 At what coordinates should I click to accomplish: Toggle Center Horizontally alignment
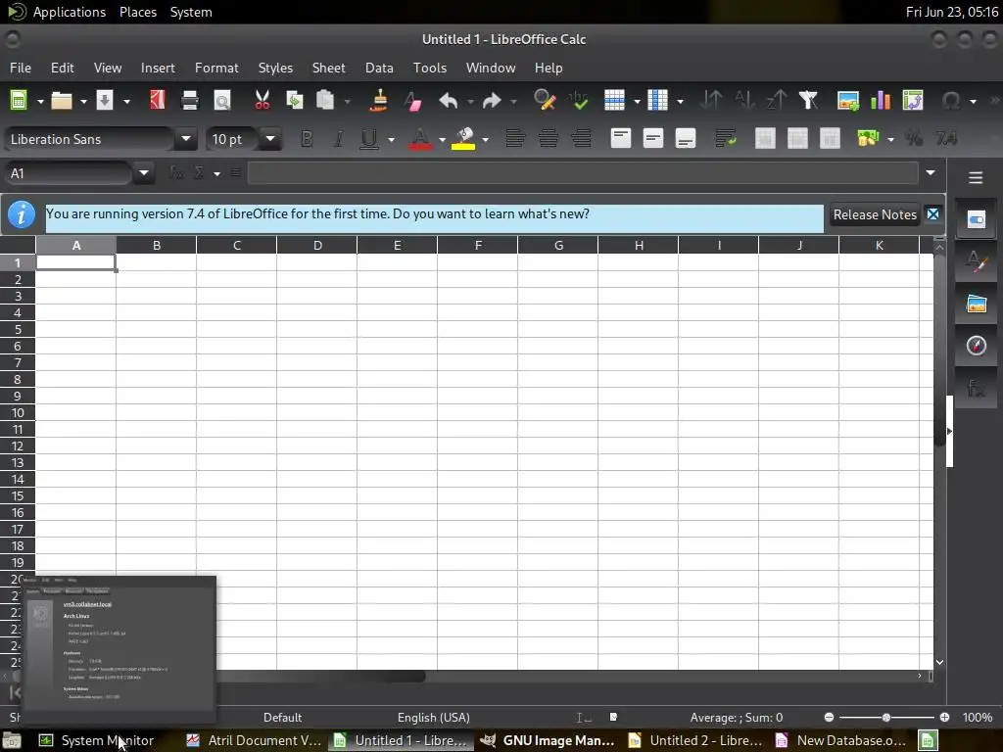549,139
